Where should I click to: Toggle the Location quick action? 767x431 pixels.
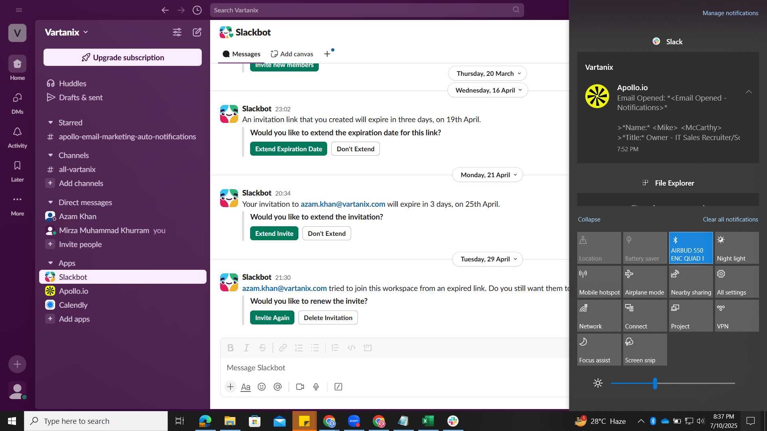click(599, 248)
